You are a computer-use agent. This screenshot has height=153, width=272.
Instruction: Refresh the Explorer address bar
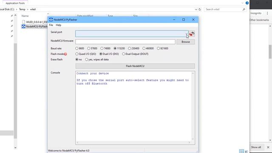(200, 9)
